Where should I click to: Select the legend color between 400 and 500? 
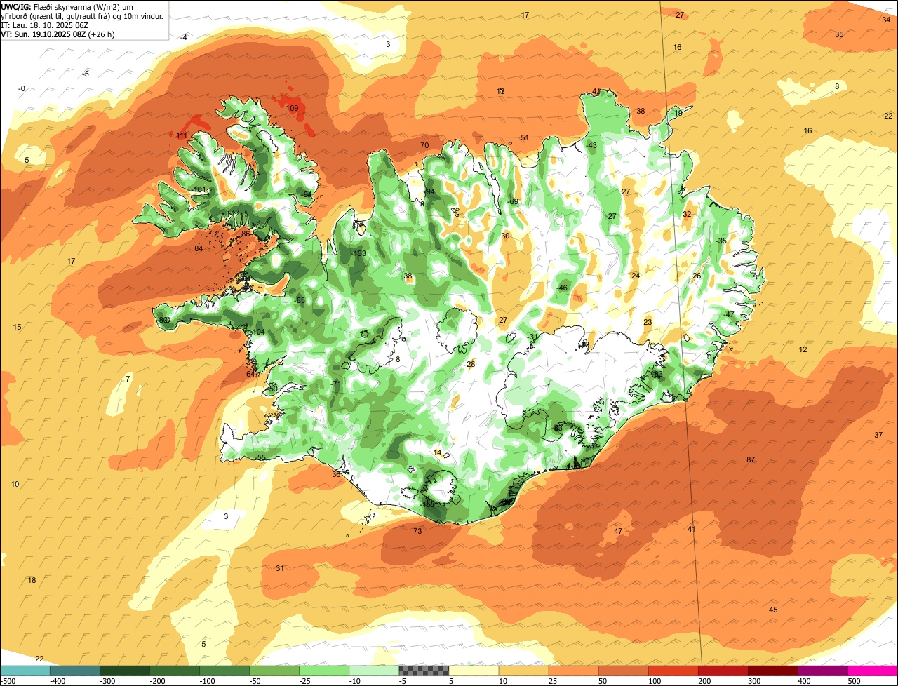click(823, 671)
